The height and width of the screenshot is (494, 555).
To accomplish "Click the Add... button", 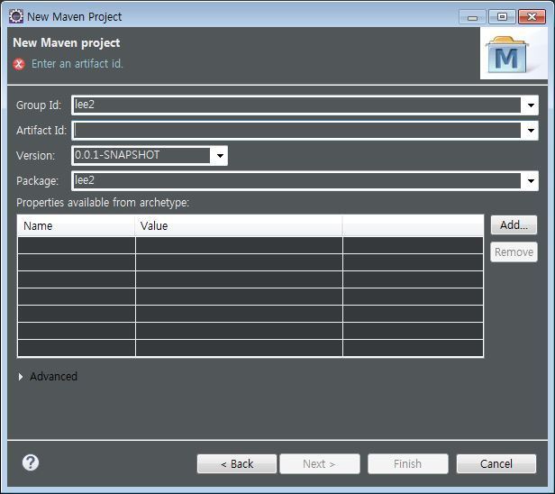I will tap(514, 224).
